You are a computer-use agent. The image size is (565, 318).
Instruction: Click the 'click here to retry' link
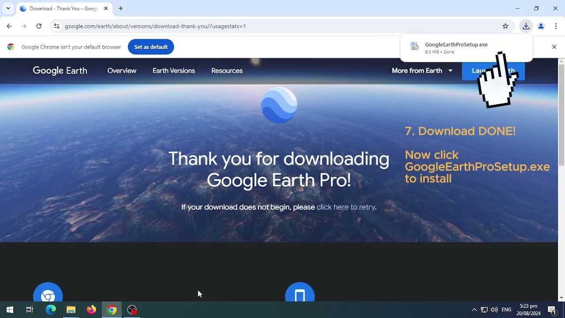click(x=346, y=207)
